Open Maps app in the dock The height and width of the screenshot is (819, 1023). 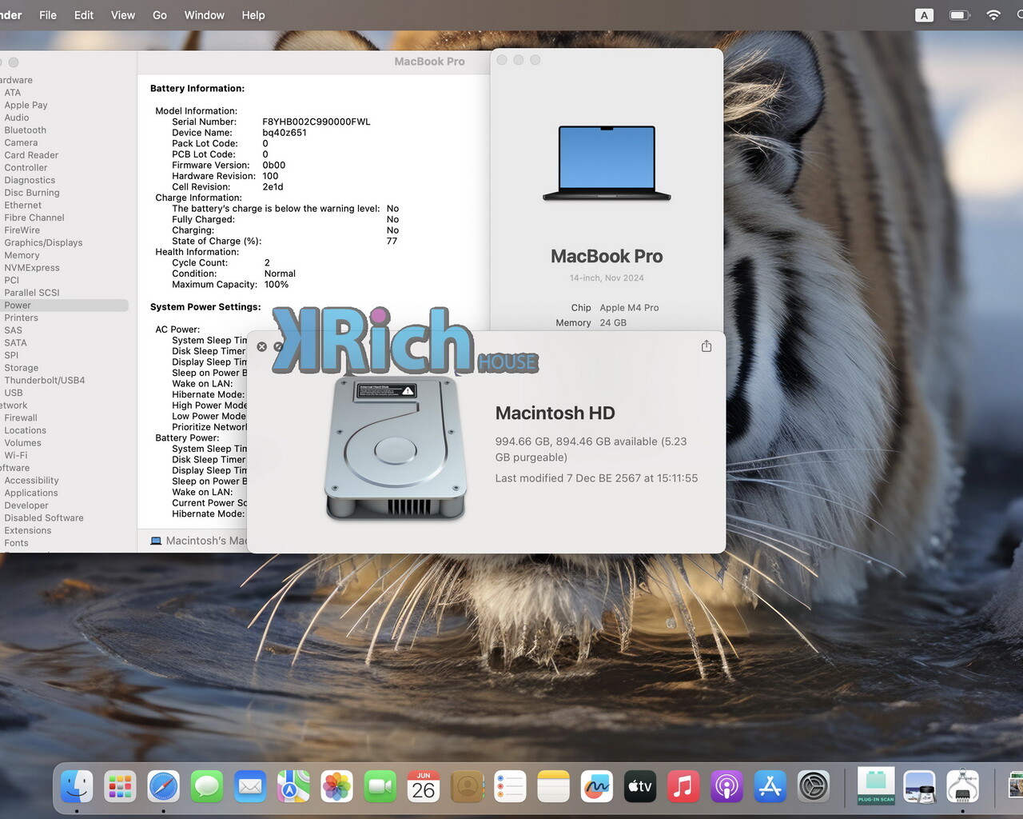click(293, 787)
